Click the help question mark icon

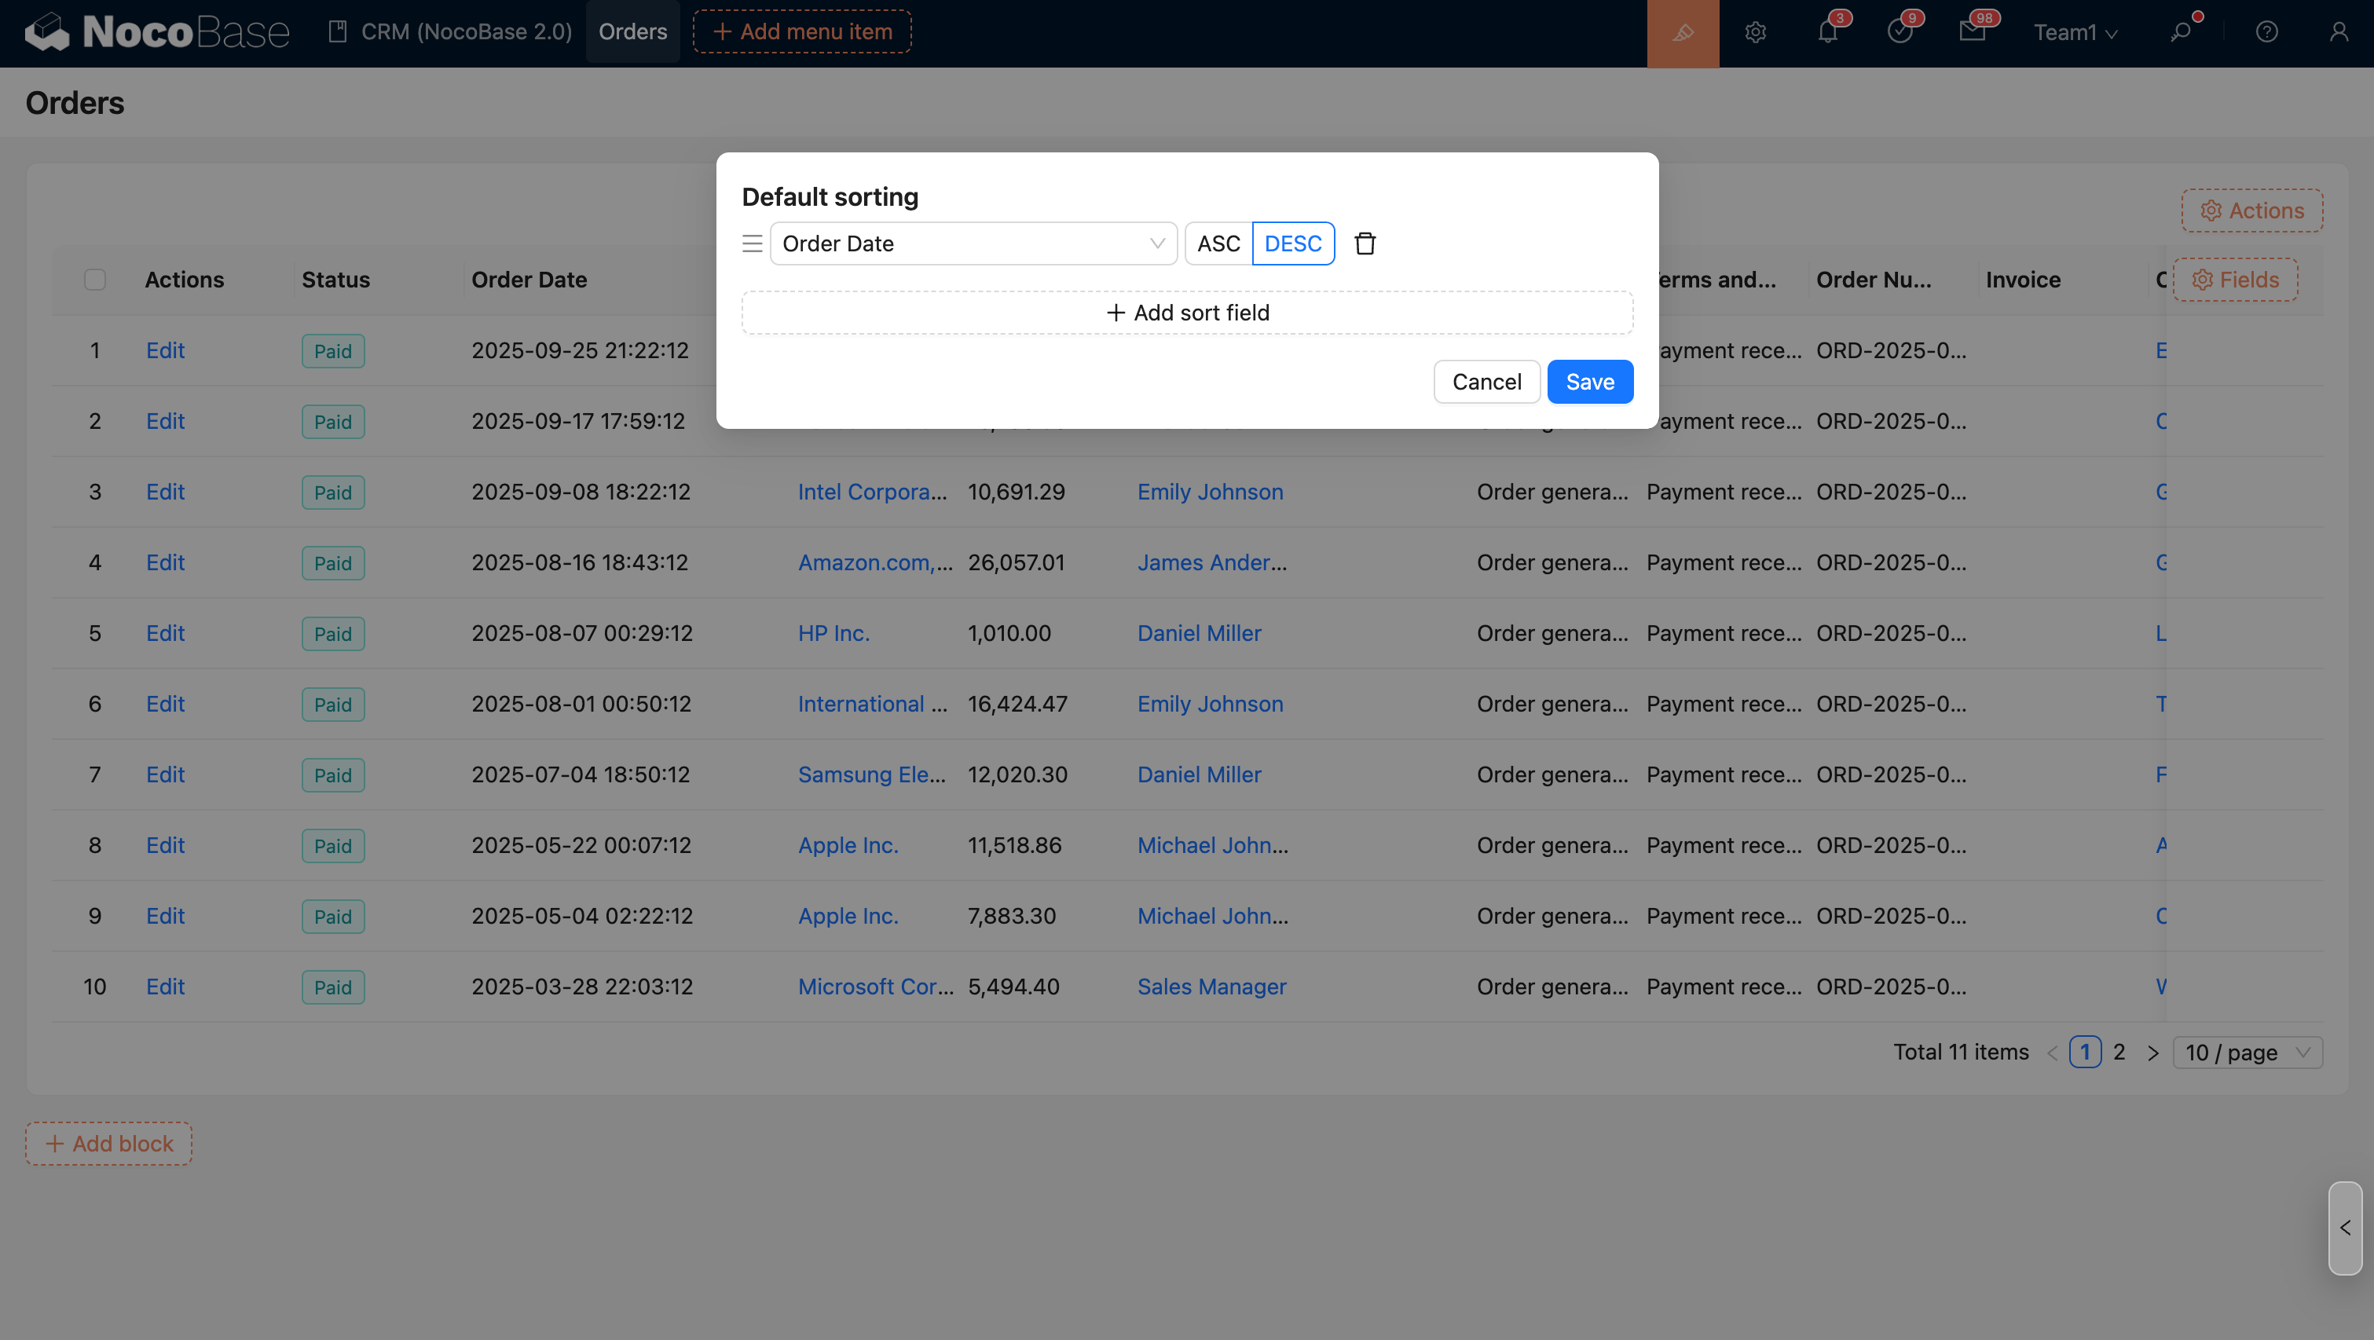pyautogui.click(x=2266, y=33)
